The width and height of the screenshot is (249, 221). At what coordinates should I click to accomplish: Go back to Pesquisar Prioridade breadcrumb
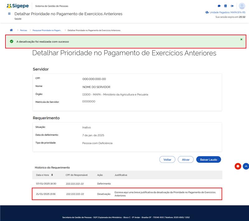pyautogui.click(x=47, y=30)
